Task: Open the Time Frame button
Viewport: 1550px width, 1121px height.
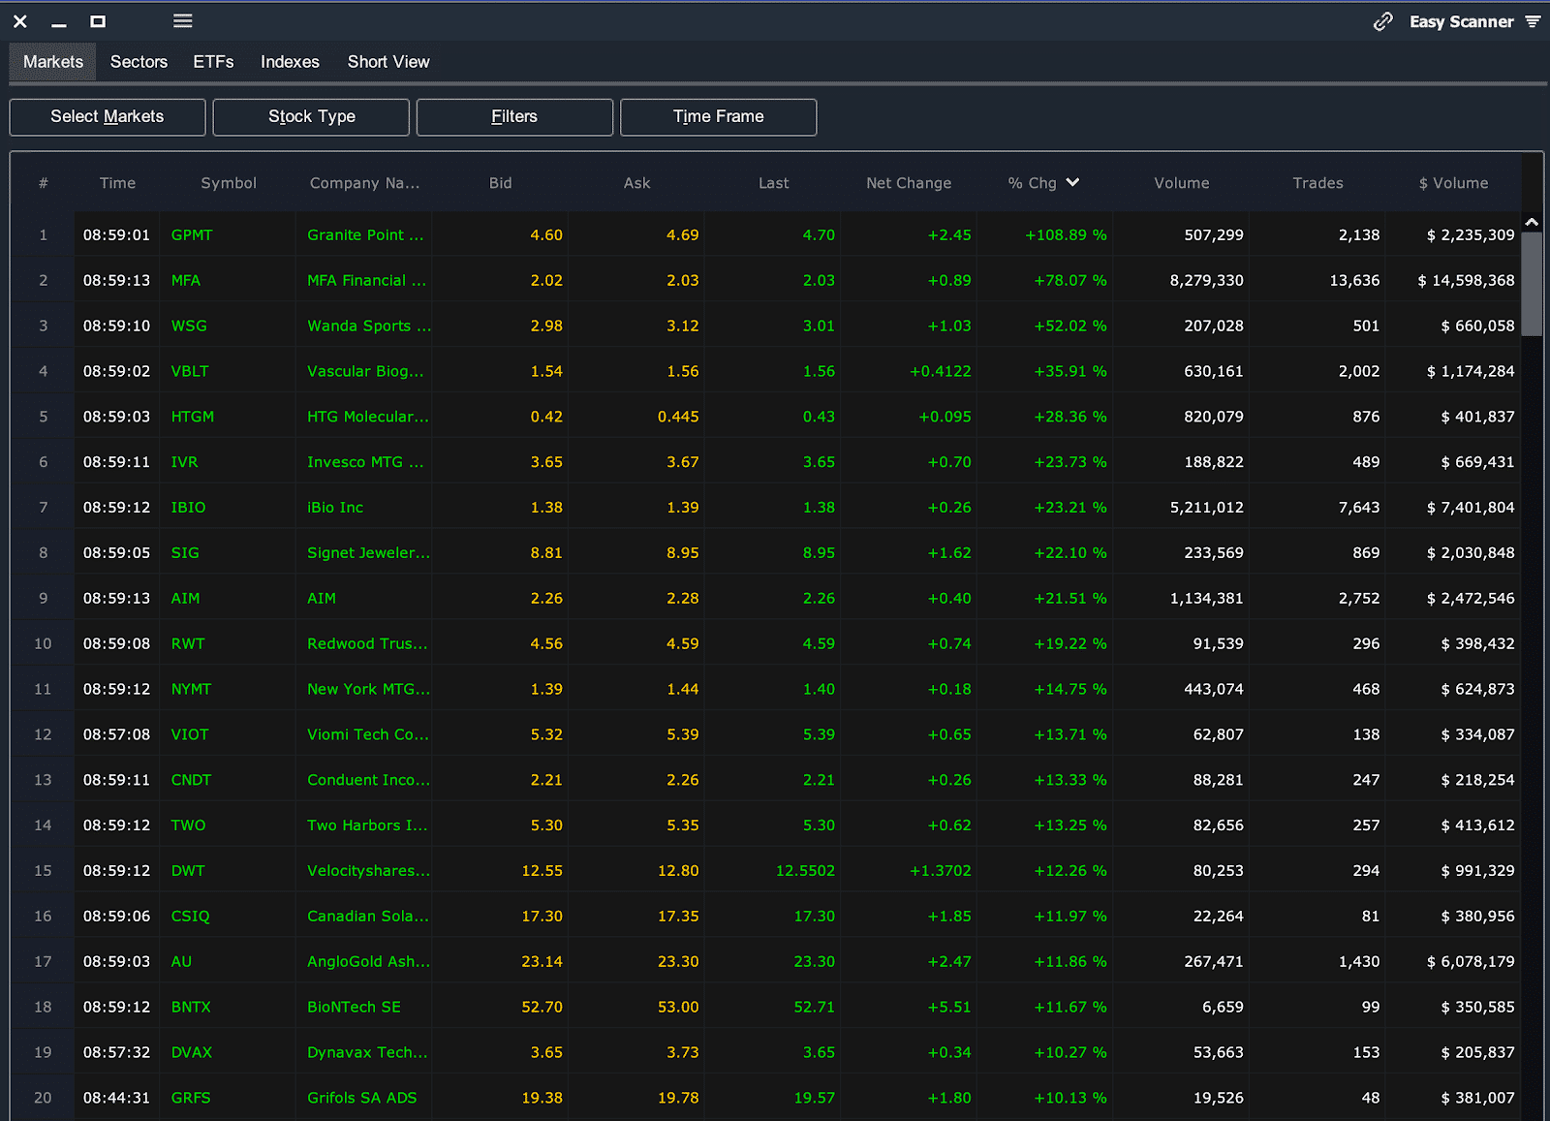Action: tap(718, 117)
